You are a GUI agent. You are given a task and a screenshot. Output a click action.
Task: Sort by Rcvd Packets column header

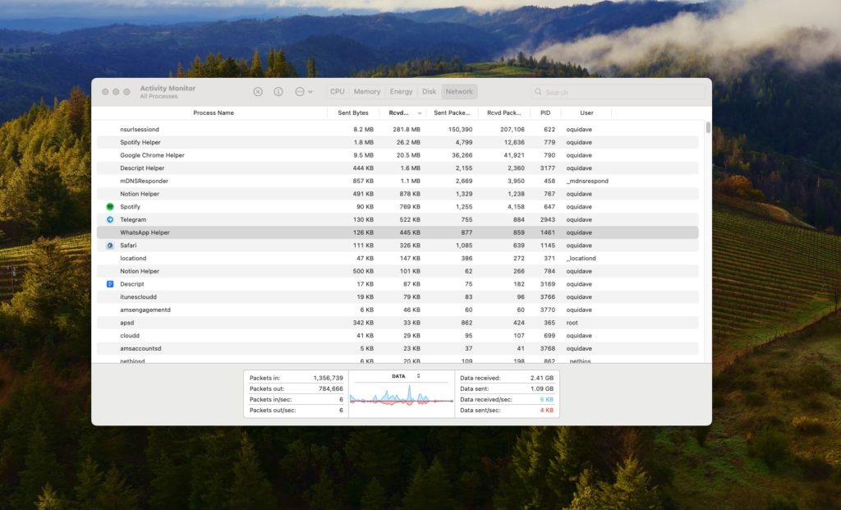[503, 113]
